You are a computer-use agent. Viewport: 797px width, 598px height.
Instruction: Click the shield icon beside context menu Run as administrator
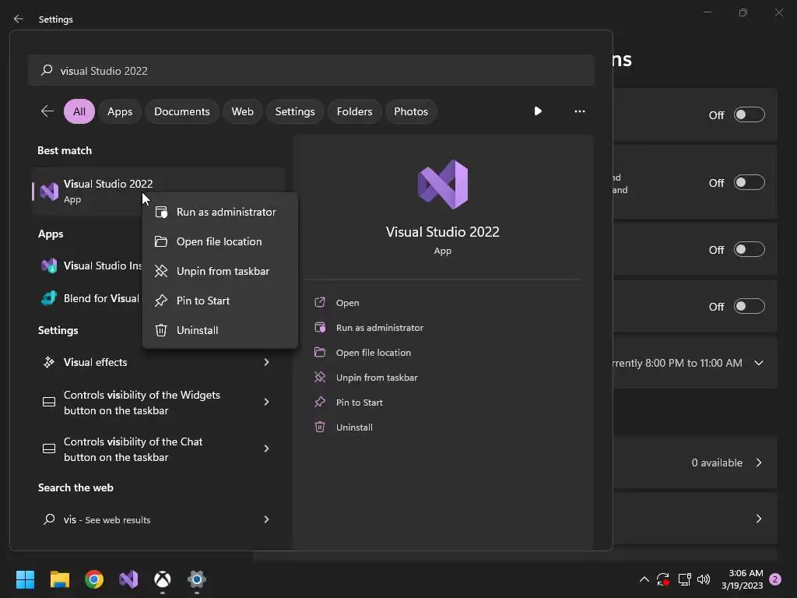coord(161,212)
